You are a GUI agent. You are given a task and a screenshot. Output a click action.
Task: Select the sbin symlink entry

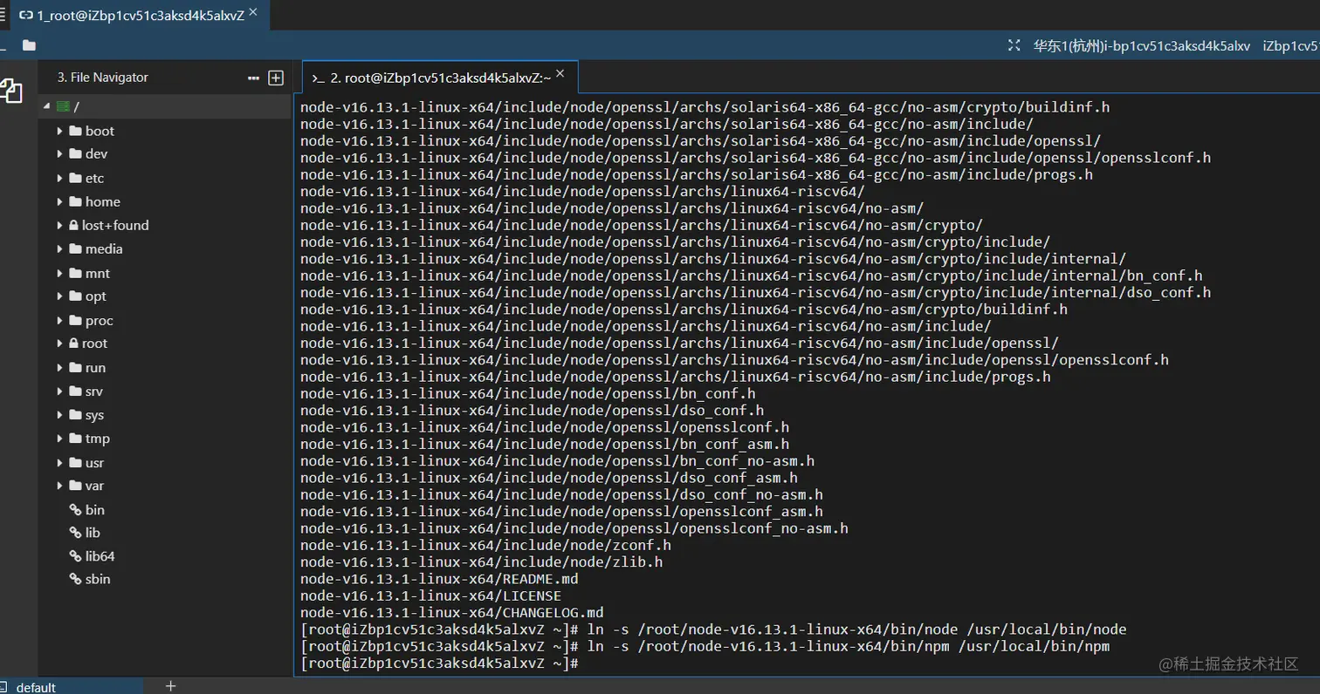coord(98,579)
